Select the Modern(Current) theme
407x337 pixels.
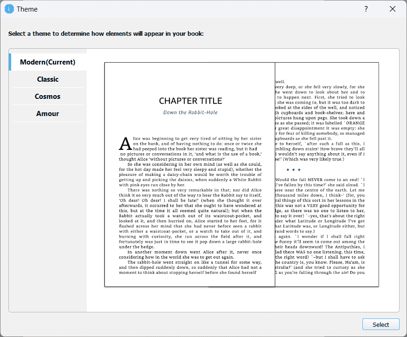pyautogui.click(x=48, y=62)
